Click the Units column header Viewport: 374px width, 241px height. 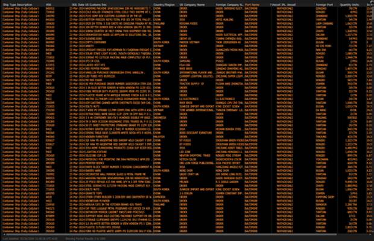[355, 4]
